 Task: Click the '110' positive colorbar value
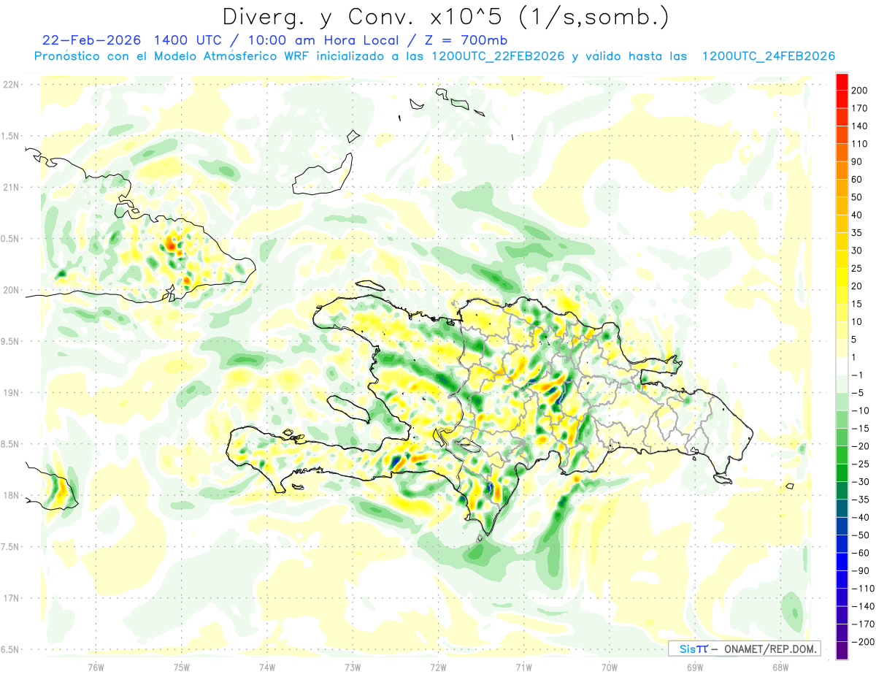click(860, 144)
